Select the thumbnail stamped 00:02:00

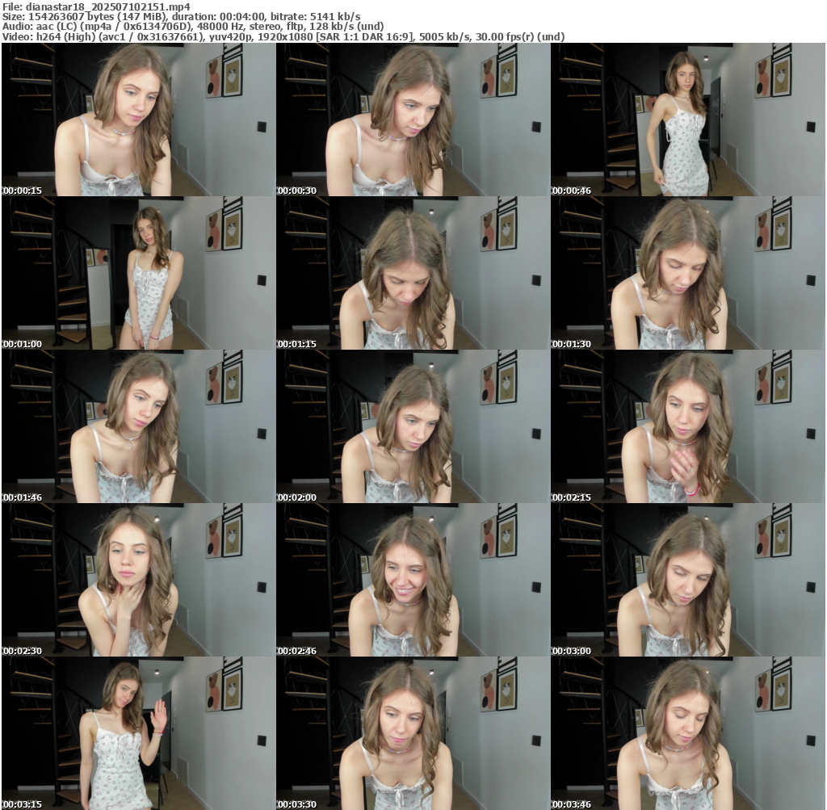pos(413,426)
